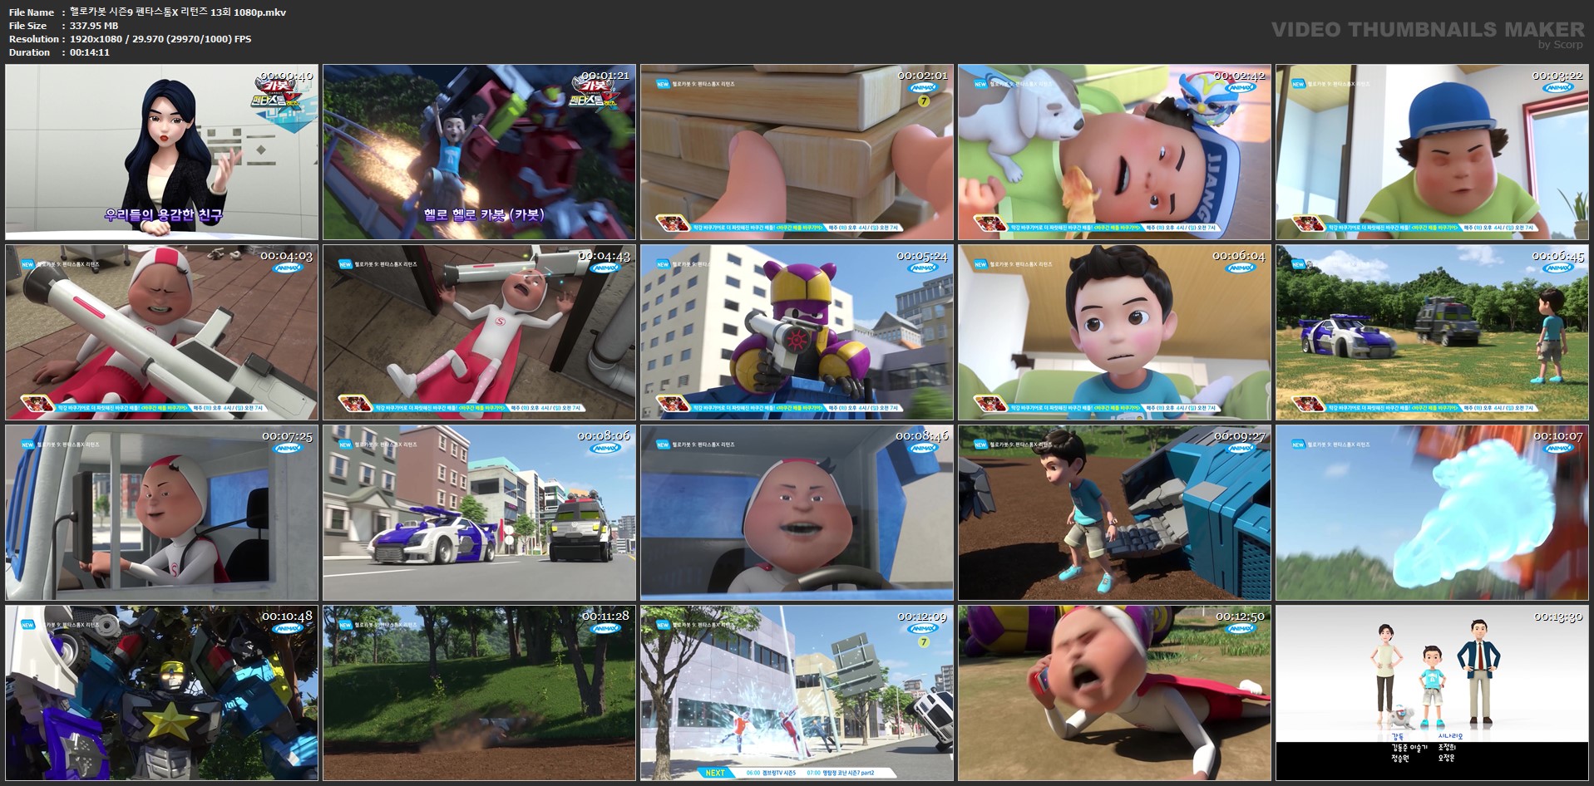The image size is (1594, 786).
Task: Click the Animax logo in the 00:08:06 frame
Action: tap(605, 448)
